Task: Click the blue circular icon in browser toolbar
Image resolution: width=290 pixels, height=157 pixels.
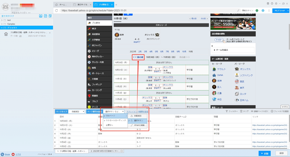Action: coord(263,11)
